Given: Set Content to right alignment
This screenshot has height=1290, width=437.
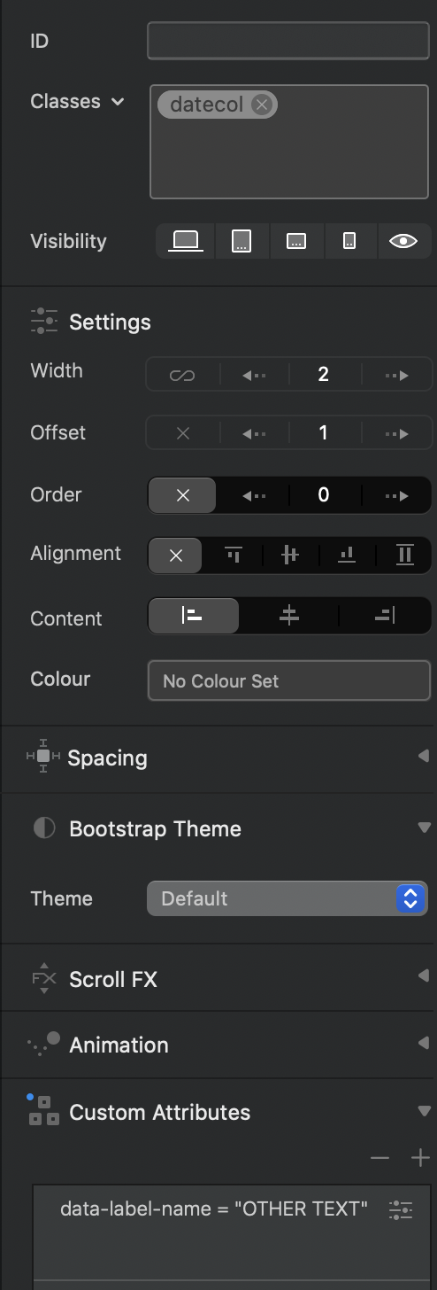Looking at the screenshot, I should (x=385, y=616).
